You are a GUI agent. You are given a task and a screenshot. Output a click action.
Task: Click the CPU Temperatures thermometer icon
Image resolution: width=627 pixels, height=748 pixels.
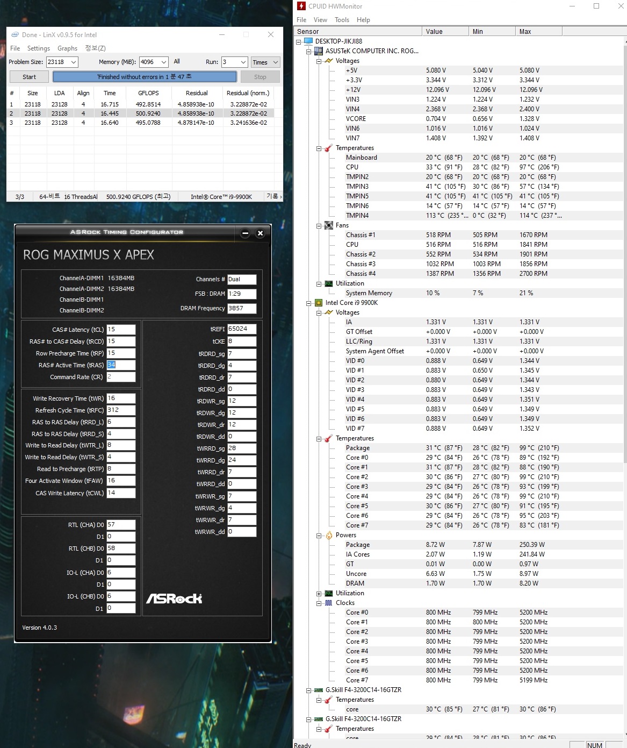pyautogui.click(x=328, y=438)
